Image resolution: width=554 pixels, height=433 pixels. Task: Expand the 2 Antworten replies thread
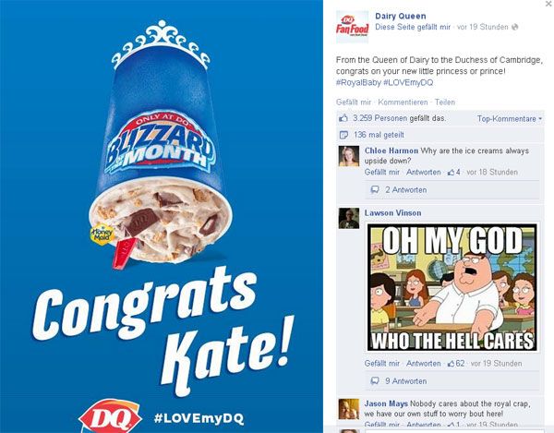406,189
